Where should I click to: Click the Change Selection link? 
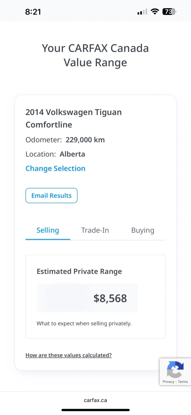click(x=55, y=169)
